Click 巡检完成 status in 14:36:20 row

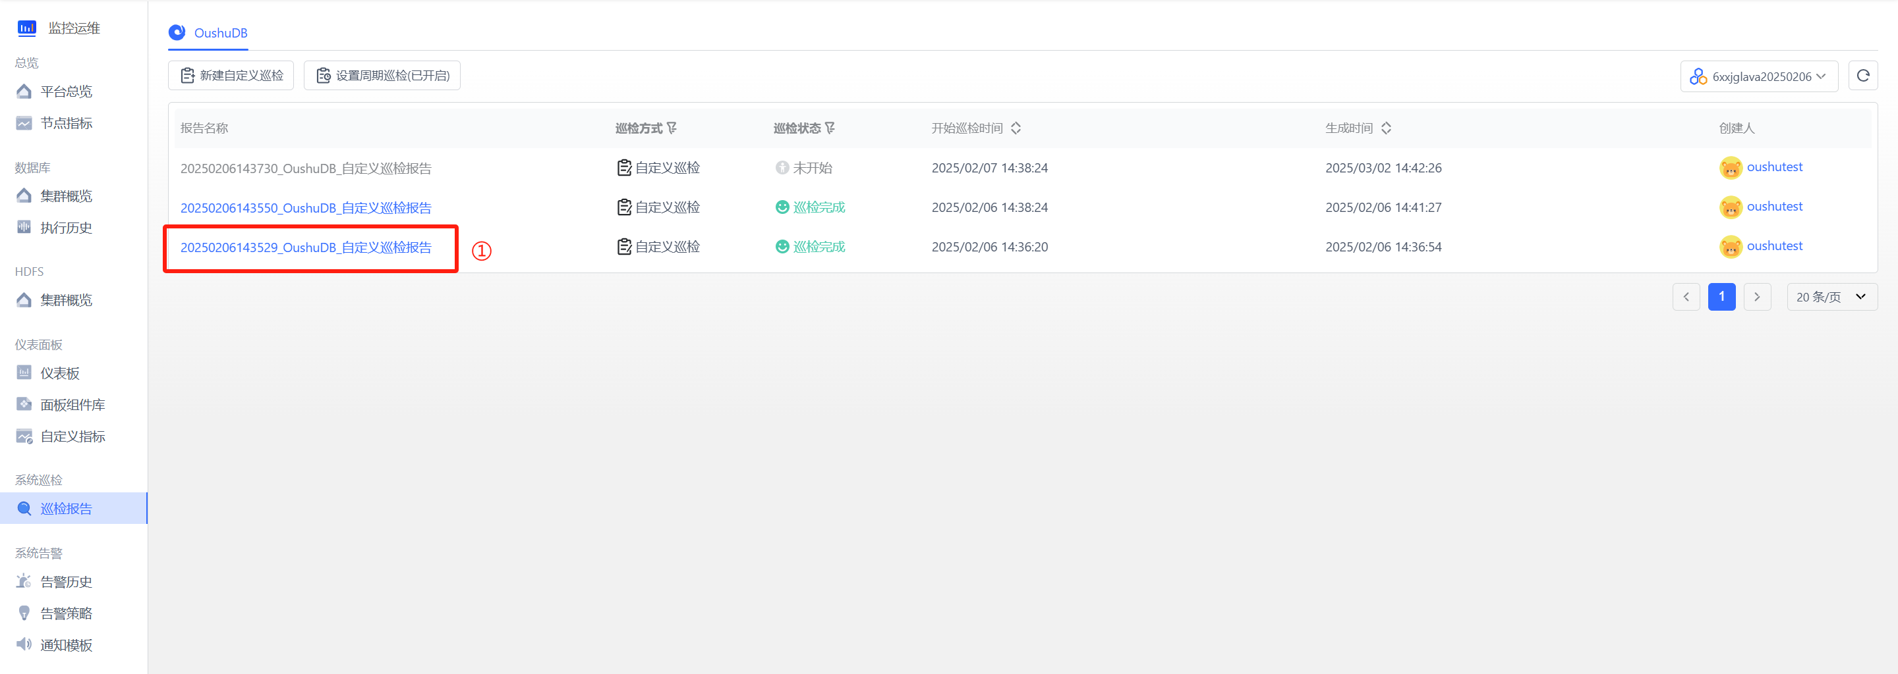819,247
